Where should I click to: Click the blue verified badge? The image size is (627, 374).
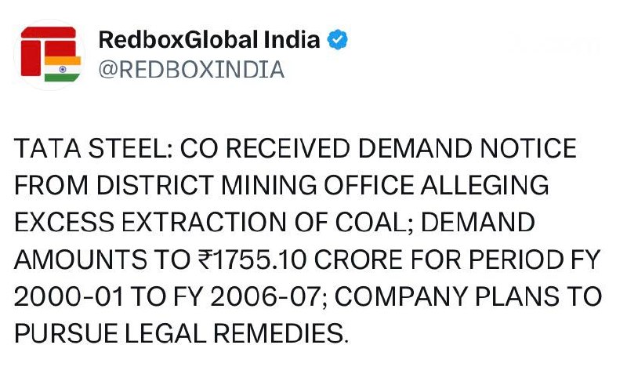[338, 40]
